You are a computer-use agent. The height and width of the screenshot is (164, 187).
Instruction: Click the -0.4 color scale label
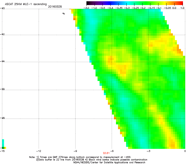click(x=110, y=8)
